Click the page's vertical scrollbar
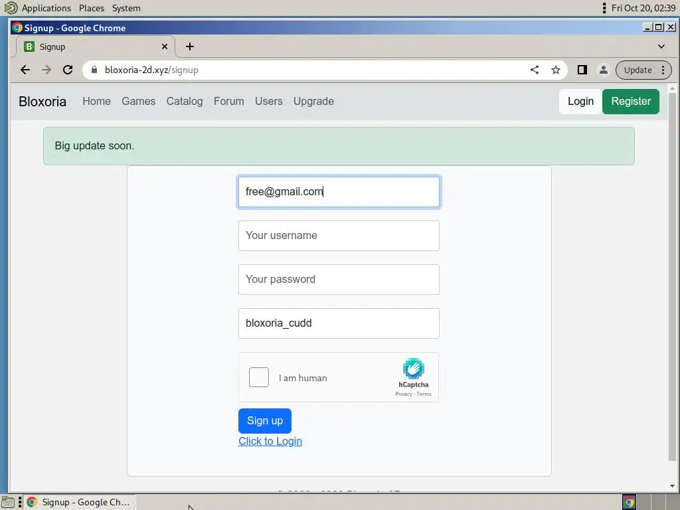The height and width of the screenshot is (510, 680). pyautogui.click(x=672, y=276)
